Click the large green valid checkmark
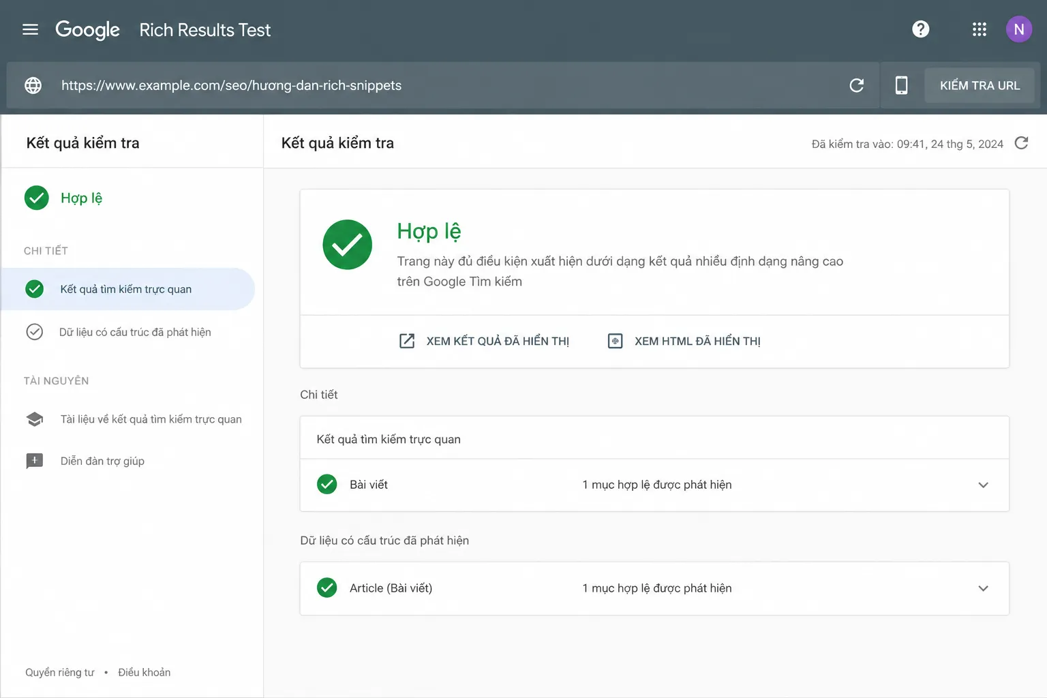The width and height of the screenshot is (1047, 698). 347,245
